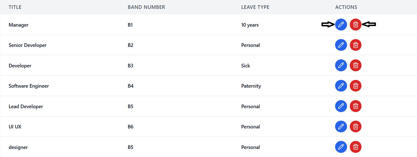Delete the Lead Developer row
Screen dimensions: 417x157
point(355,106)
